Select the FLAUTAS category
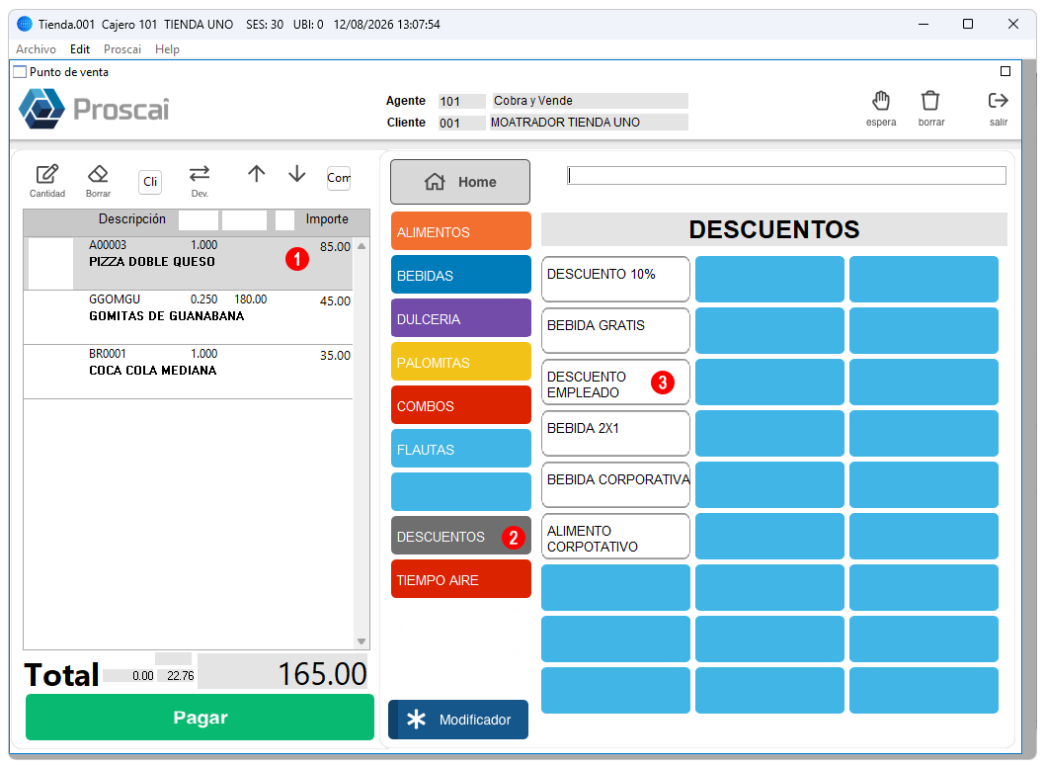Viewport: 1045px width, 767px height. click(x=460, y=449)
